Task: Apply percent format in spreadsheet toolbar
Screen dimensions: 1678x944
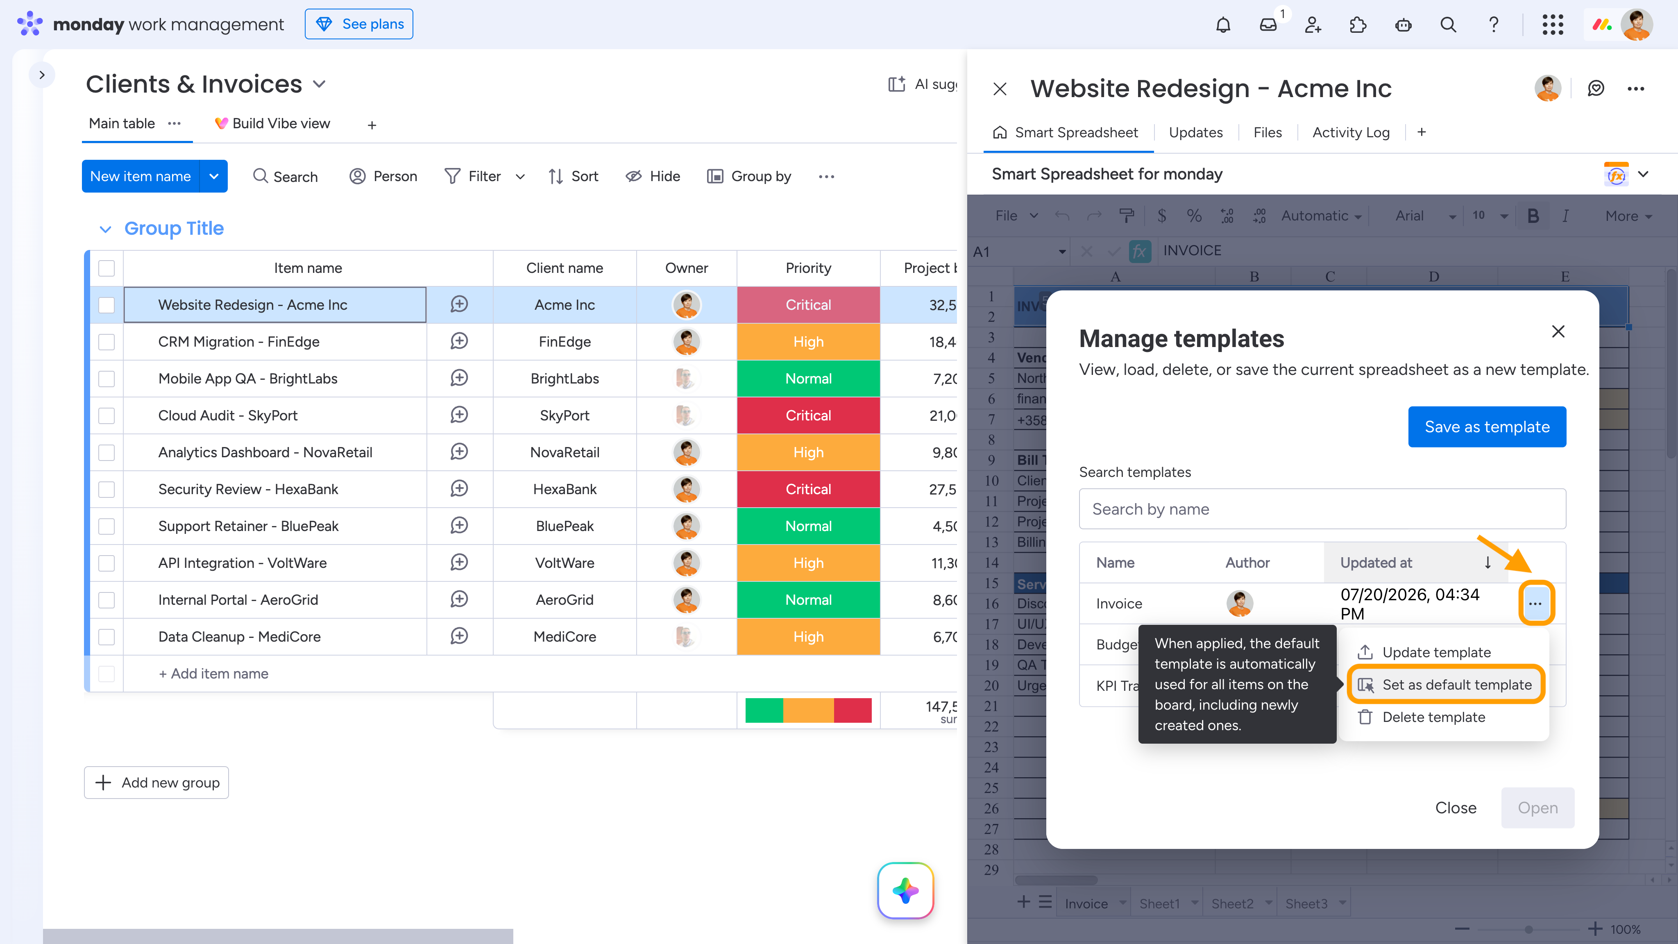Action: click(1194, 216)
